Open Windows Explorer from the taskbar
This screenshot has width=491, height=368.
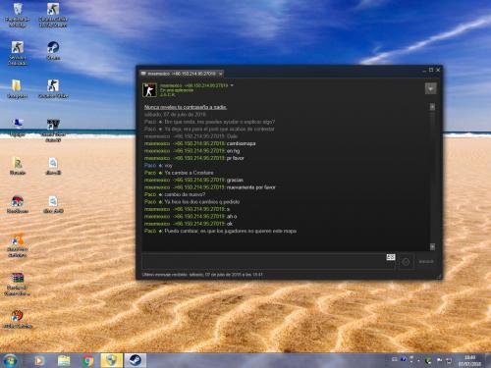coord(64,360)
